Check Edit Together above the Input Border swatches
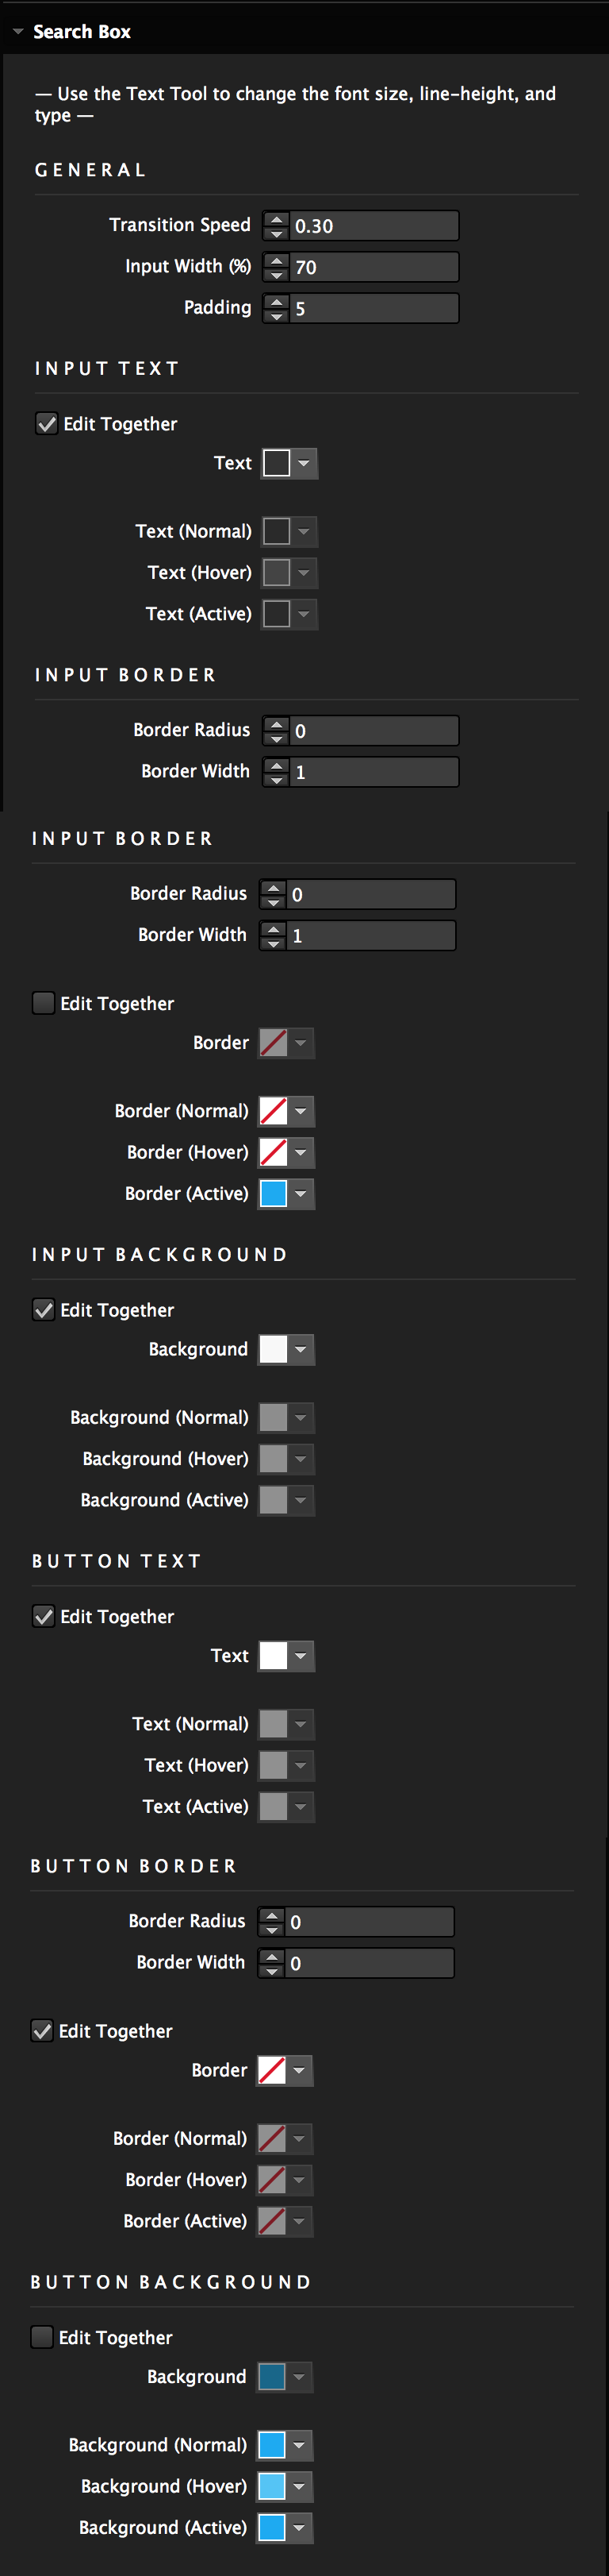Viewport: 609px width, 2576px height. pyautogui.click(x=43, y=1003)
